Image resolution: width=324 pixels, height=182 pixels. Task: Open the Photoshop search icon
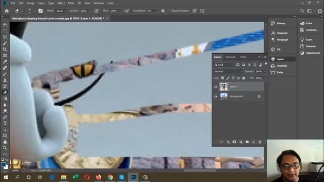click(302, 11)
